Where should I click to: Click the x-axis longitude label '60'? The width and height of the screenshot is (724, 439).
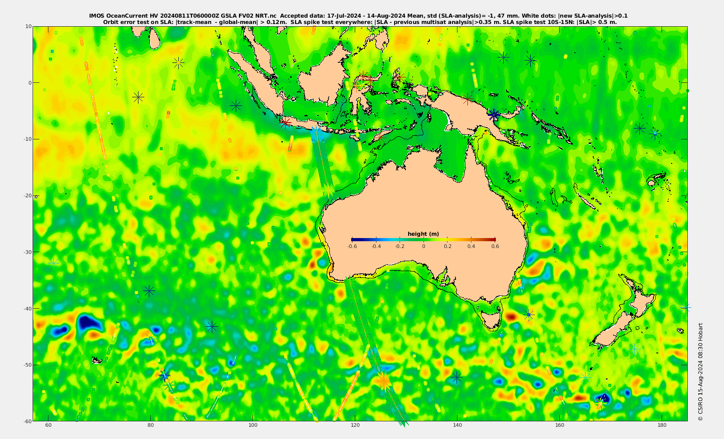[x=48, y=425]
